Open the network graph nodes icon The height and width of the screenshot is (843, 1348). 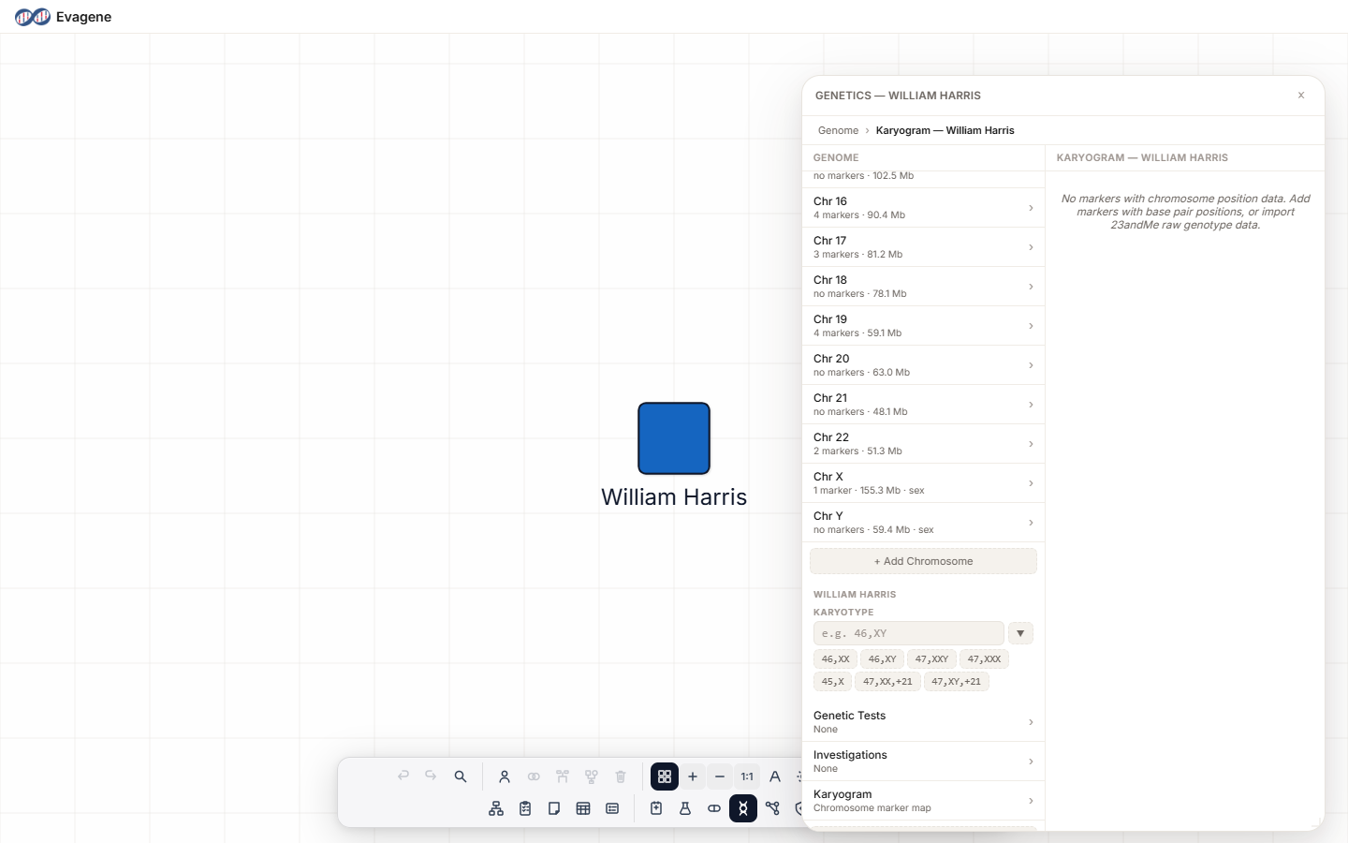tap(772, 808)
